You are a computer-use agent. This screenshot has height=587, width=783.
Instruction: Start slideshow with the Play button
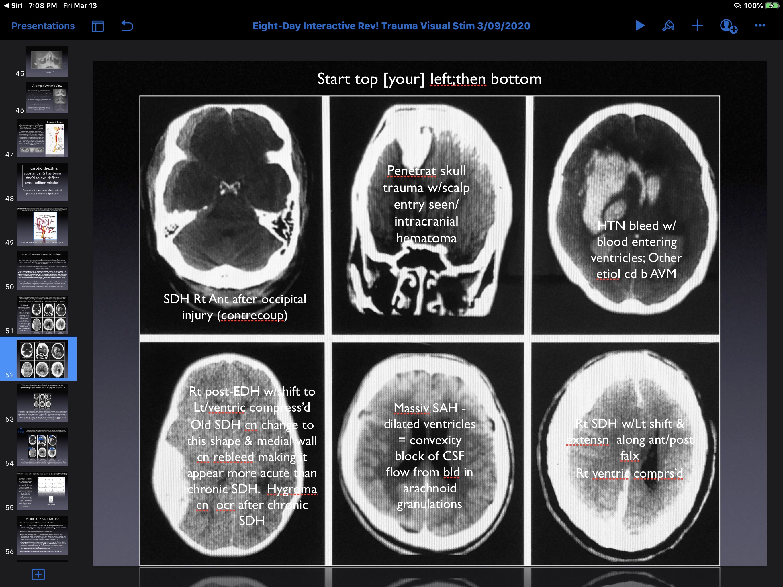point(640,26)
